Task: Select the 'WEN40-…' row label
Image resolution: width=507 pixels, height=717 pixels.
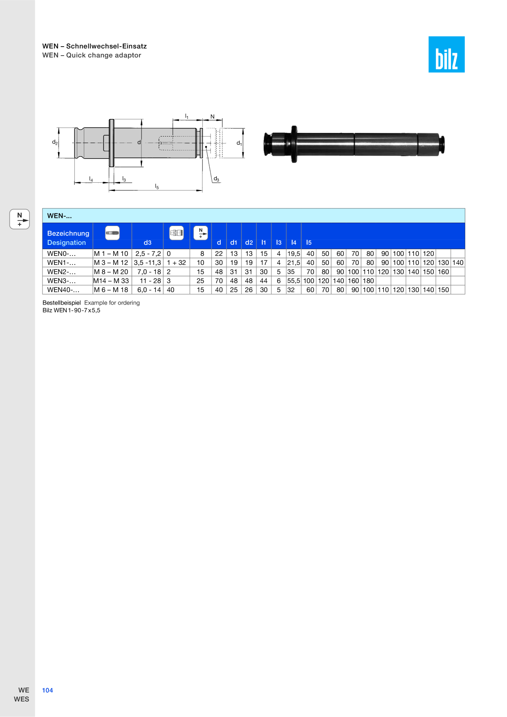Action: [x=63, y=290]
